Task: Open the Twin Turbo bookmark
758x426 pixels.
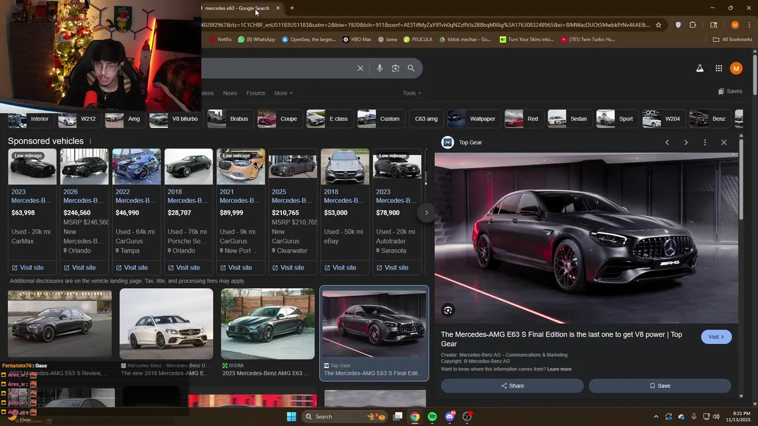Action: pyautogui.click(x=588, y=40)
